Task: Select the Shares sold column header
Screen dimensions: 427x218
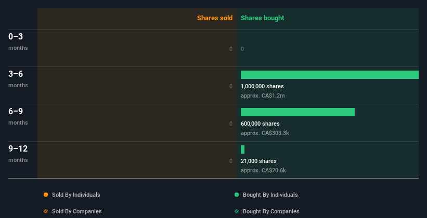Action: click(215, 18)
